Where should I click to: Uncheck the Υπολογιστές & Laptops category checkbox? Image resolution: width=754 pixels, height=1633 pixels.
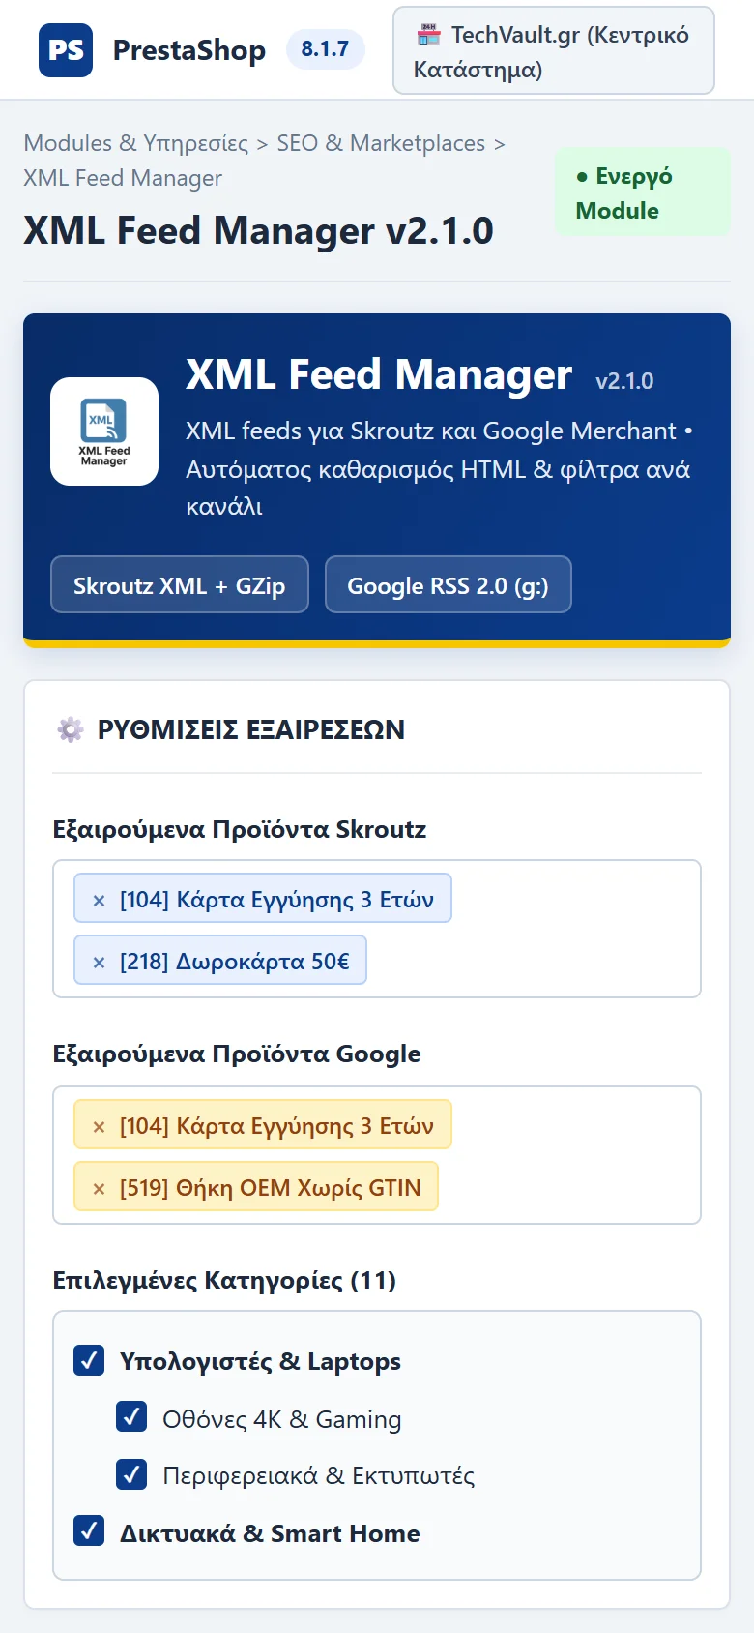click(89, 1360)
